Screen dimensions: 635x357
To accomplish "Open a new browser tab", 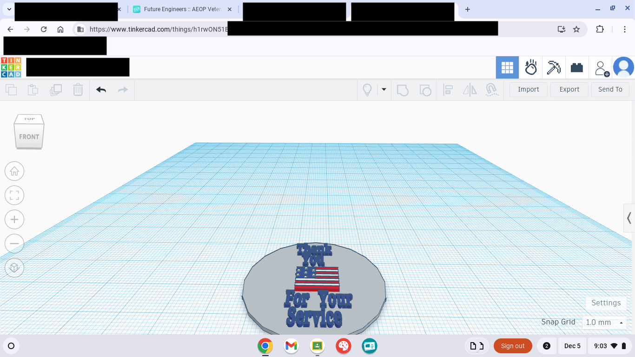I will pyautogui.click(x=468, y=9).
